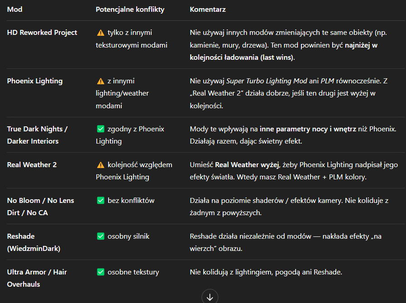Click the 'Phoenix Lighting' mod name cell
Screen dimensions: 406x303
point(35,81)
